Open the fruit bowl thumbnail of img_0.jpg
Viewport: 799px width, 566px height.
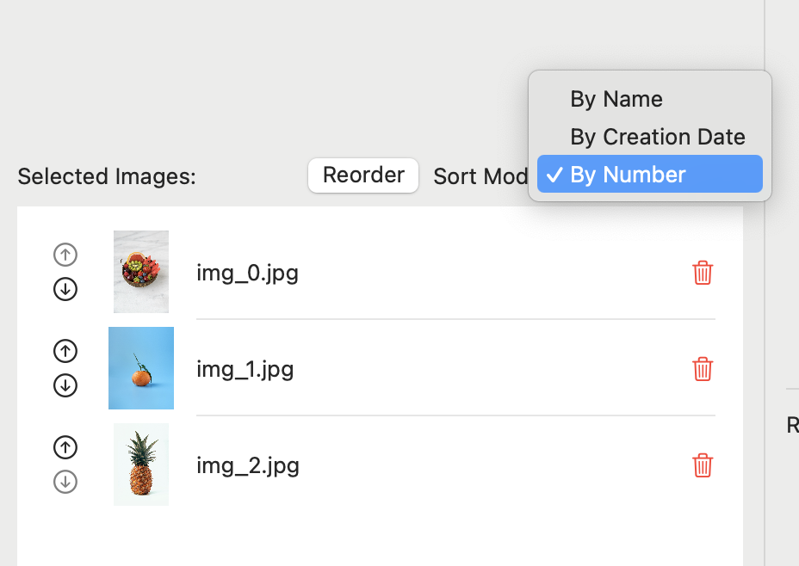pyautogui.click(x=141, y=272)
